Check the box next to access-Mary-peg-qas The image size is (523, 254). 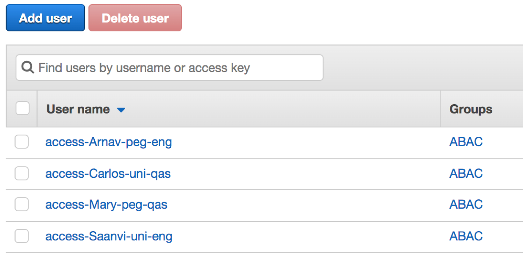tap(22, 204)
